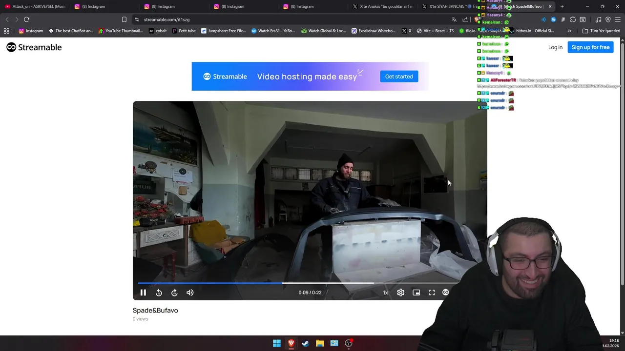The image size is (625, 351).
Task: Open the Instagram bookmark
Action: pos(31,31)
